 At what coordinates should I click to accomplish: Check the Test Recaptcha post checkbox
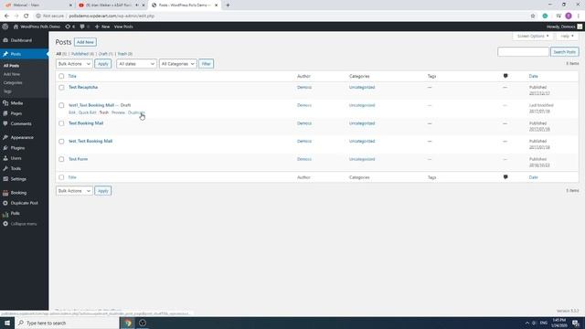click(61, 88)
